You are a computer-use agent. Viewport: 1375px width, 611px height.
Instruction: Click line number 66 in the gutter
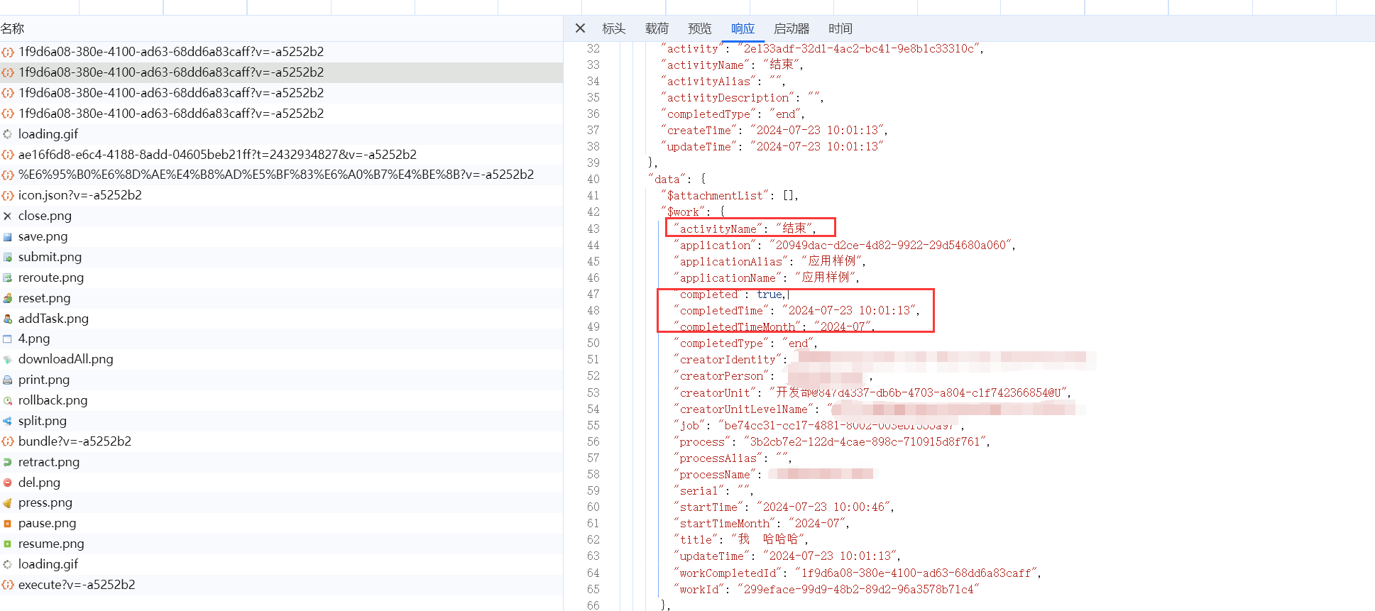pyautogui.click(x=593, y=606)
